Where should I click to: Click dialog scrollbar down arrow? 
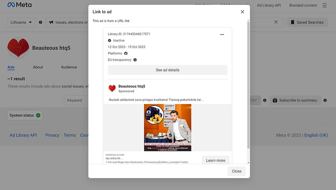tap(248, 162)
